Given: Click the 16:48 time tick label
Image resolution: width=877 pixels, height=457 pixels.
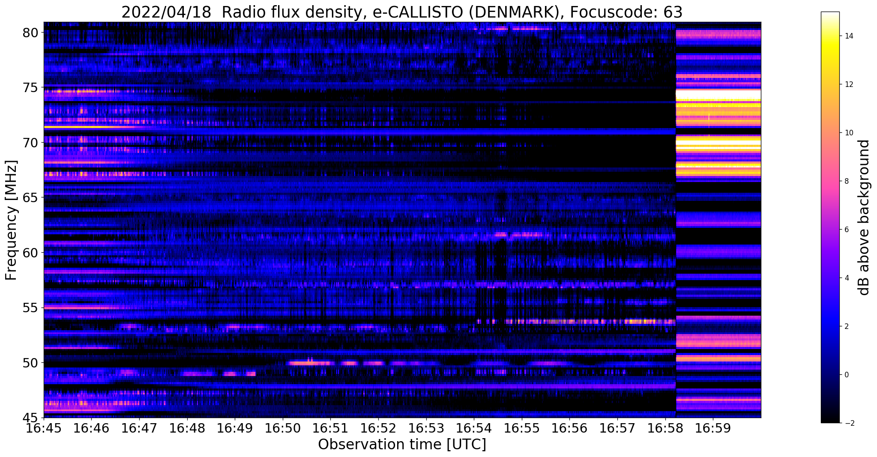Looking at the screenshot, I should point(187,428).
